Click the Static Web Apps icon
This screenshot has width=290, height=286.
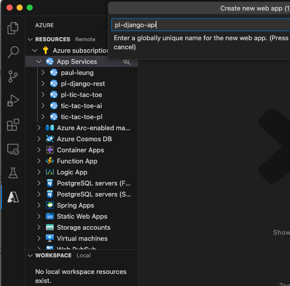click(50, 216)
